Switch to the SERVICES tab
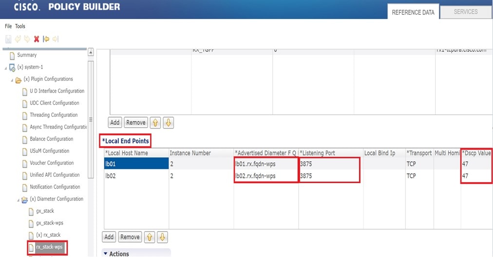 click(466, 12)
